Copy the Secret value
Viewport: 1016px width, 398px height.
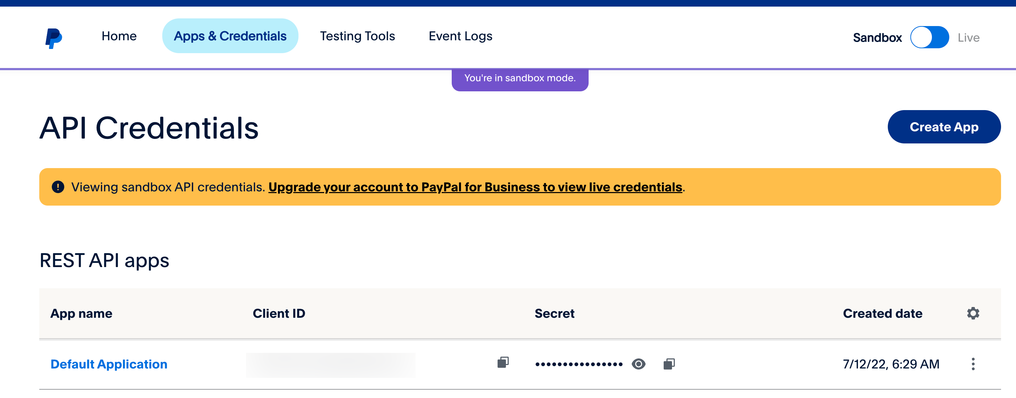point(669,364)
